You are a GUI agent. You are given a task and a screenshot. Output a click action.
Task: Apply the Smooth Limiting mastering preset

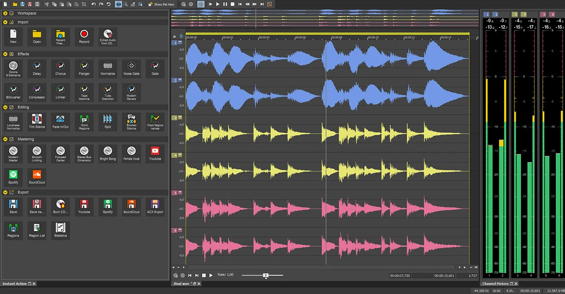coord(37,154)
